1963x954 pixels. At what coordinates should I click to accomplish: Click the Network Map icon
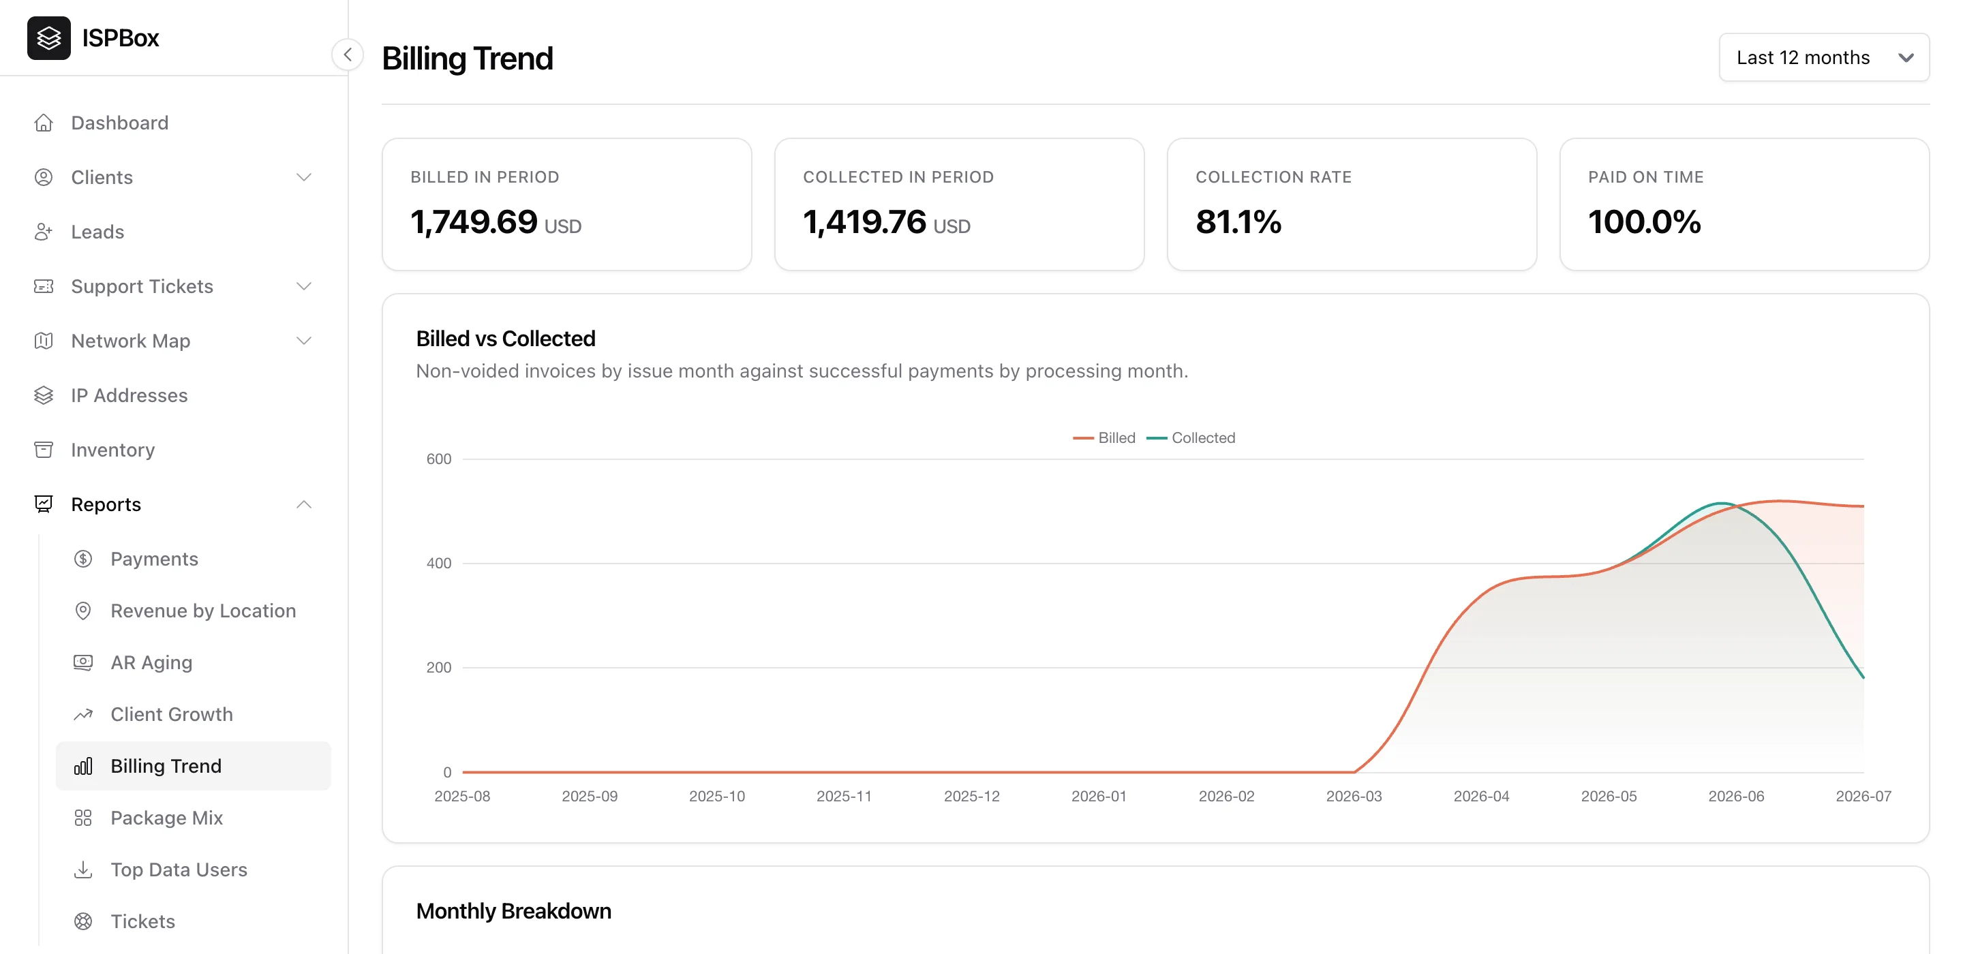44,341
